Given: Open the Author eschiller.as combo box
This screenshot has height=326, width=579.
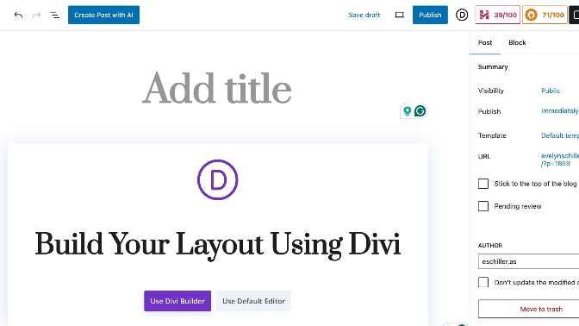Looking at the screenshot, I should (x=528, y=261).
